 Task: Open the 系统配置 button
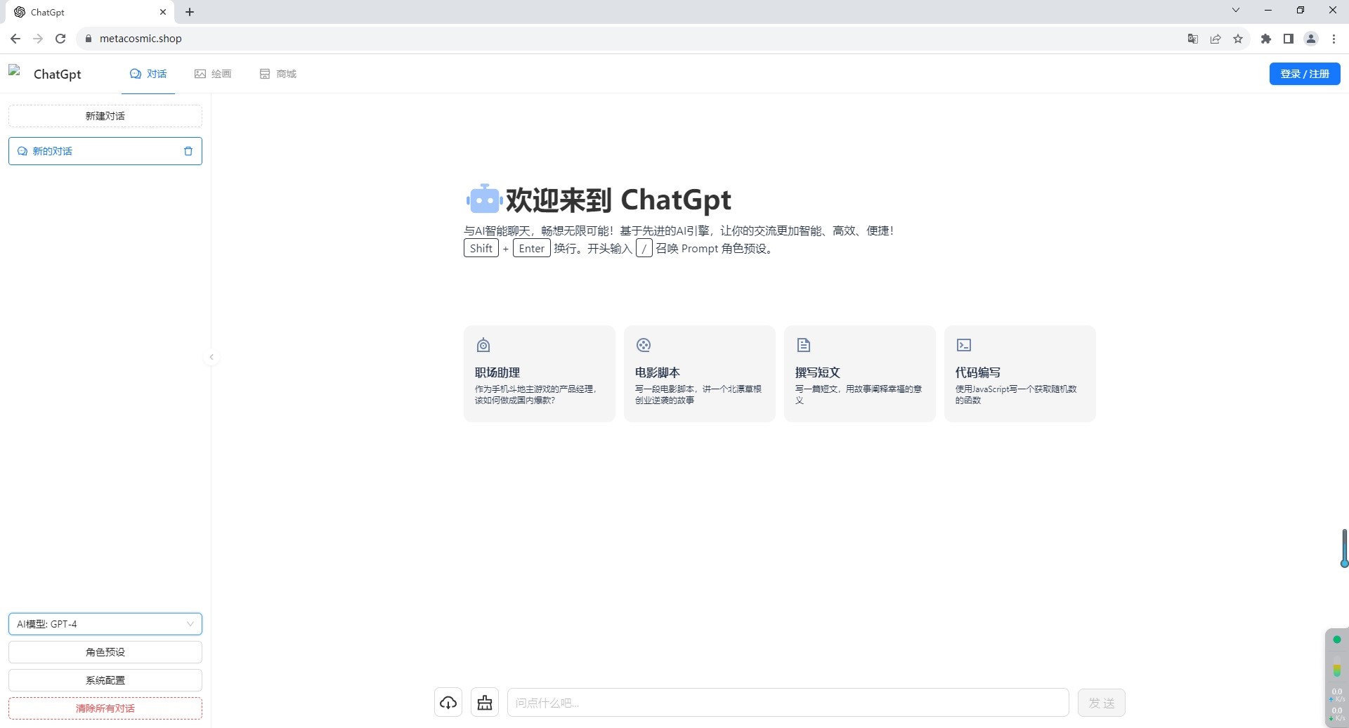105,680
